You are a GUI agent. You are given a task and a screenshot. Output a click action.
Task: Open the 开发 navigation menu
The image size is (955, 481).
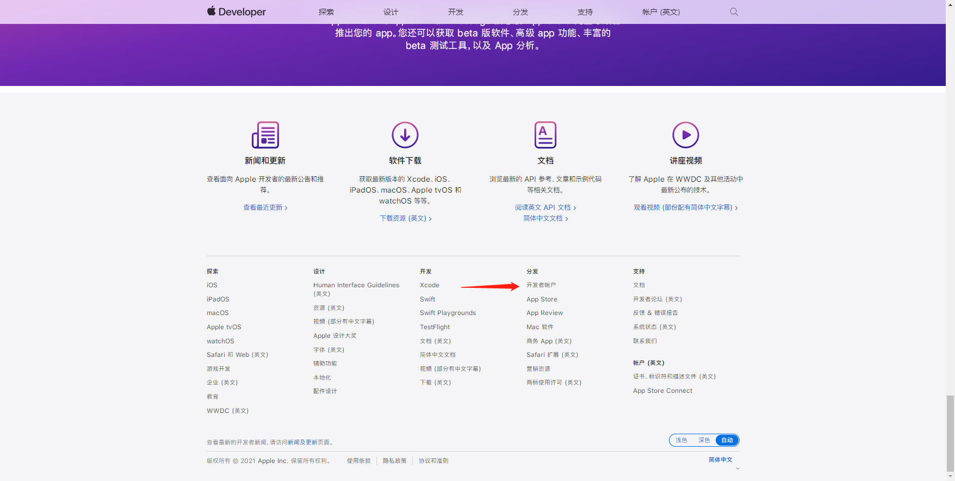[x=456, y=12]
